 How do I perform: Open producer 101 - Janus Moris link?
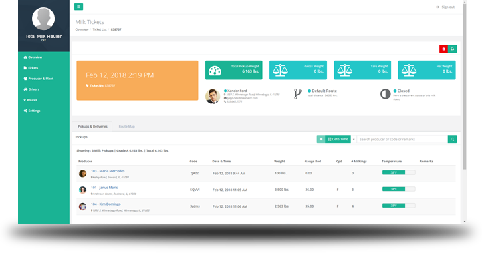[104, 188]
